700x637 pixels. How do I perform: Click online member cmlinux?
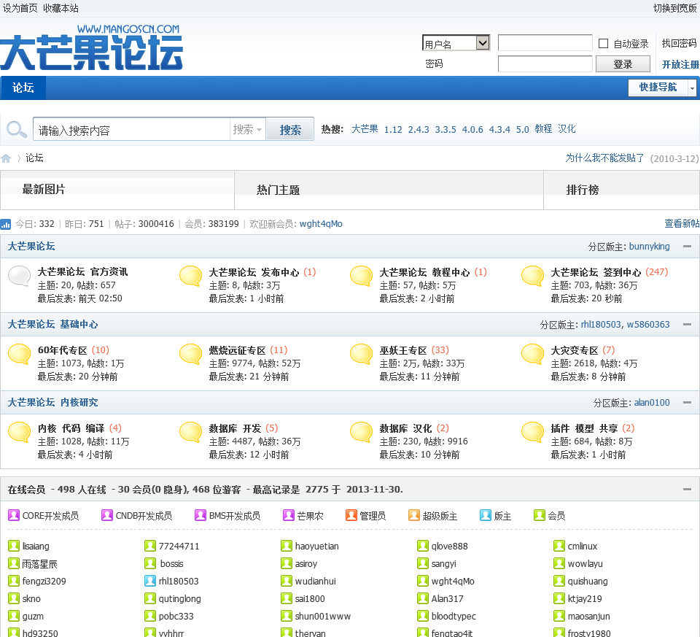(582, 546)
